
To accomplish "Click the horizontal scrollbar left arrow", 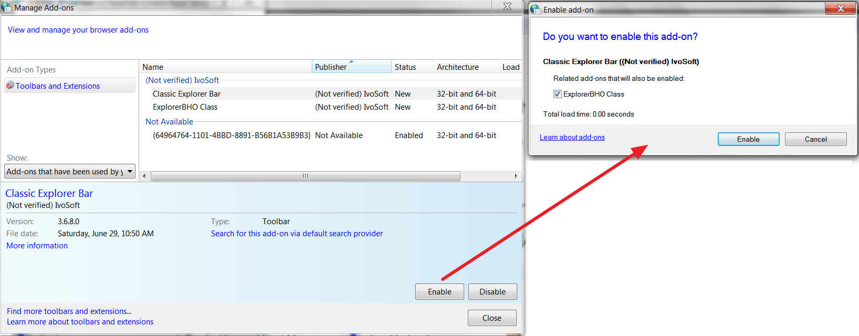I will [x=144, y=176].
